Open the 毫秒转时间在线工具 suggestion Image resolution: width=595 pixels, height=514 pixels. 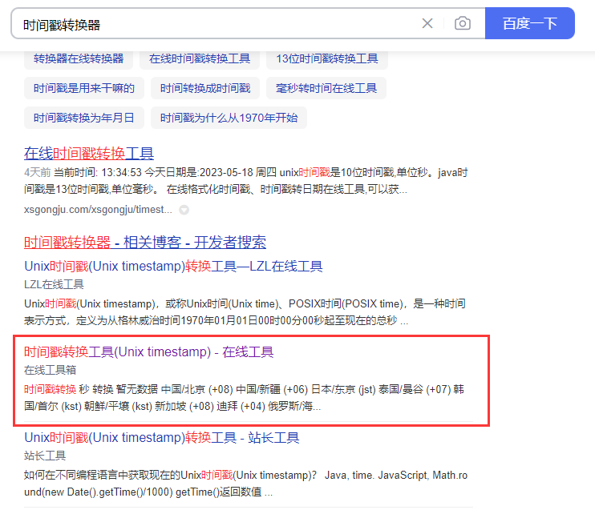[x=326, y=88]
